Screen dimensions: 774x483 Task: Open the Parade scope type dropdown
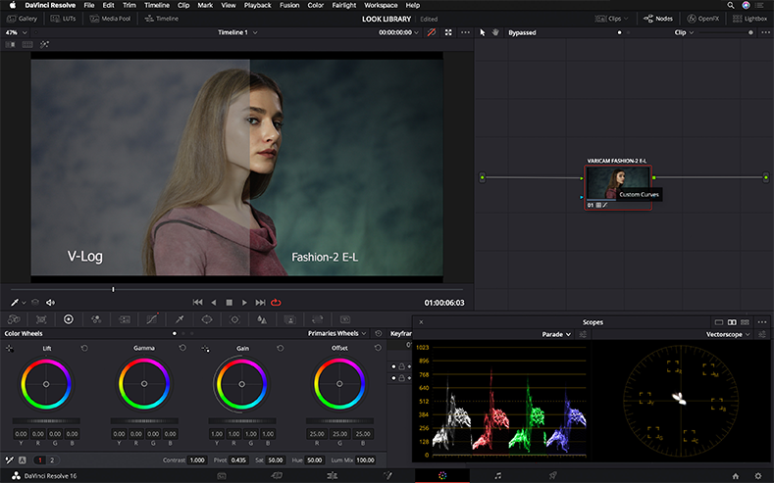point(556,334)
